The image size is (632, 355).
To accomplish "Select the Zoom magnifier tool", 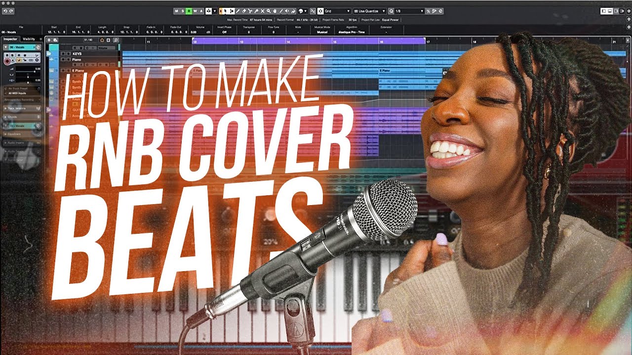I will coord(269,11).
